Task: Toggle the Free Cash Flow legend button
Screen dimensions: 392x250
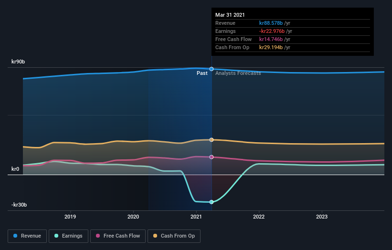Action: click(118, 236)
